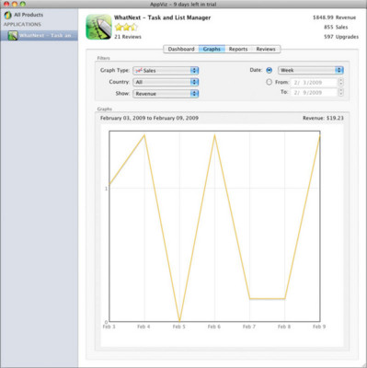367x368 pixels.
Task: Select WhatNext app in sidebar
Action: pos(39,36)
